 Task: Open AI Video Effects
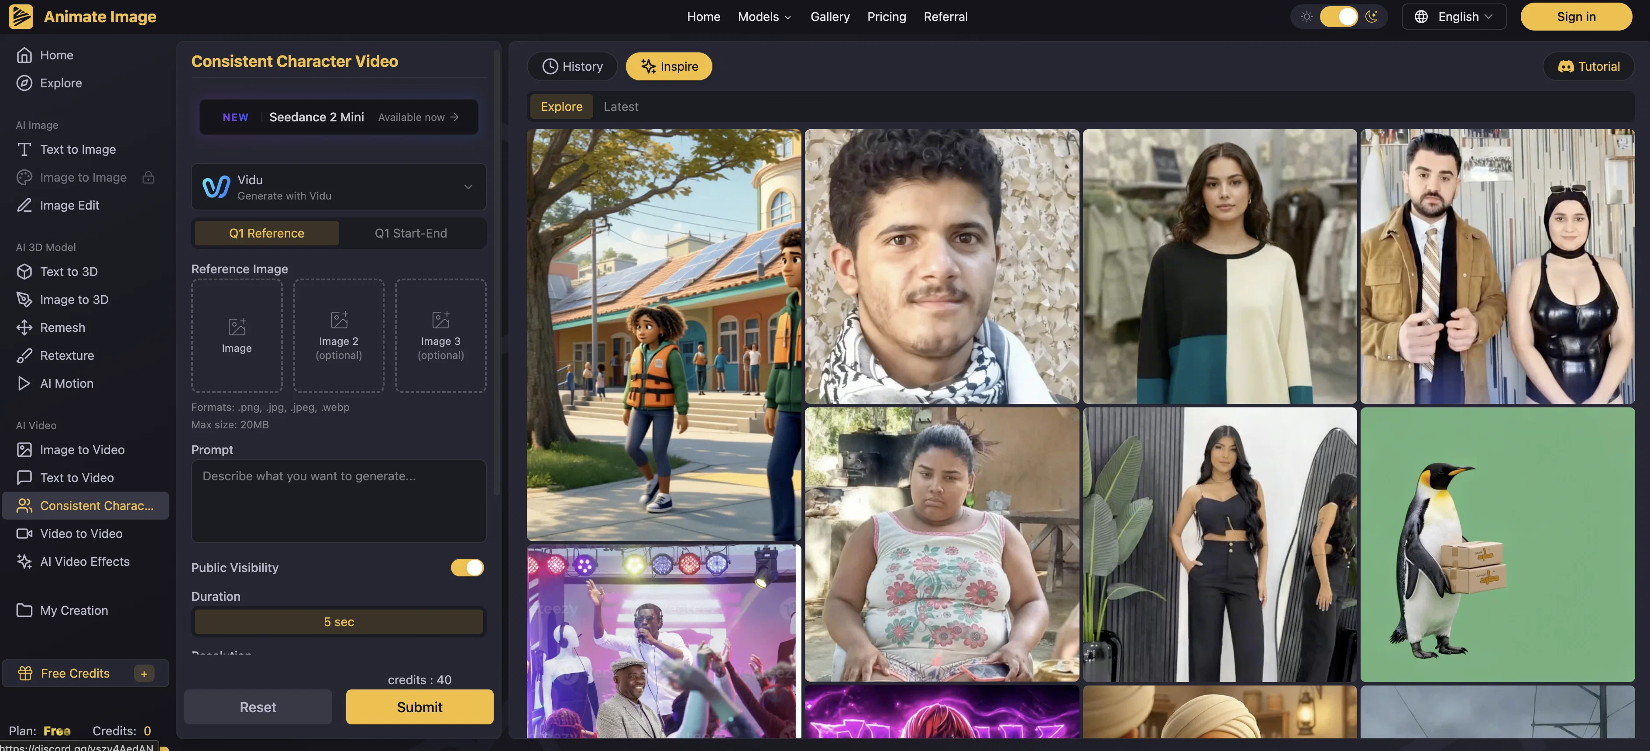(x=85, y=562)
